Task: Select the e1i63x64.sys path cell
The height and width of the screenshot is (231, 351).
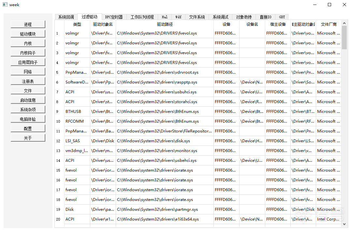Action: tap(165, 219)
